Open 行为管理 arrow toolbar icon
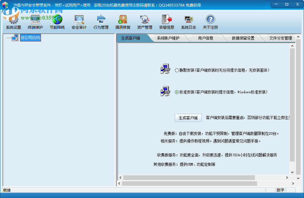The image size is (304, 198). [x=101, y=20]
